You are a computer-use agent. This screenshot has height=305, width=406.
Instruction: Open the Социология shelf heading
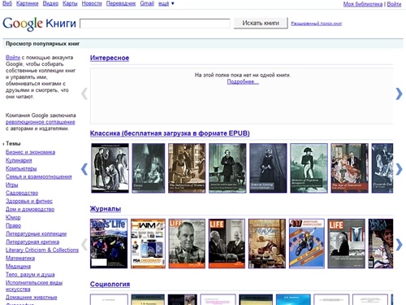[x=110, y=284]
